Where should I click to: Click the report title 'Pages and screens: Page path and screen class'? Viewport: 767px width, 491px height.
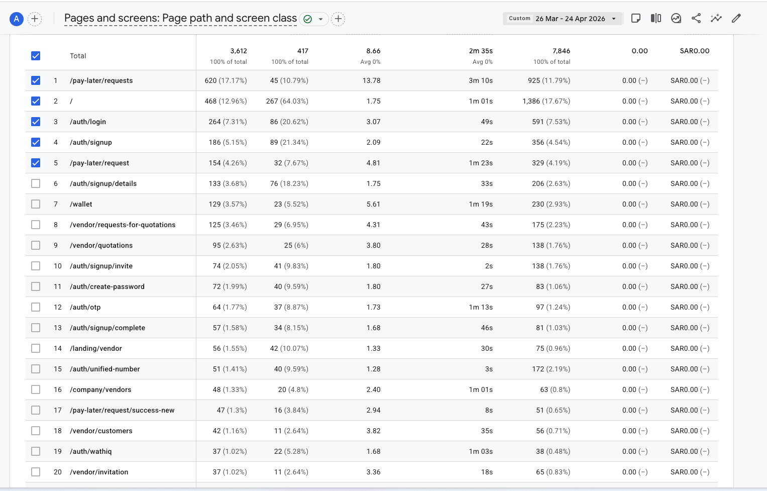point(180,18)
